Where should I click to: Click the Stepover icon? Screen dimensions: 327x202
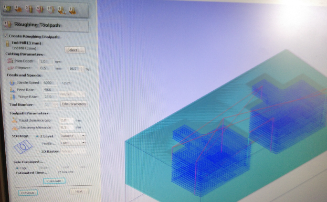pyautogui.click(x=10, y=68)
